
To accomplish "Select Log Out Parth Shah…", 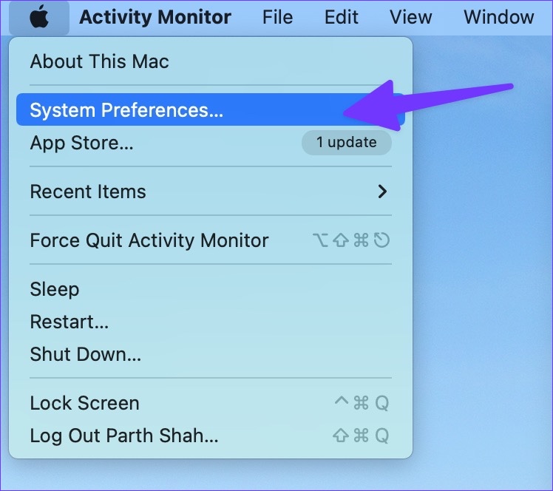I will coord(211,436).
